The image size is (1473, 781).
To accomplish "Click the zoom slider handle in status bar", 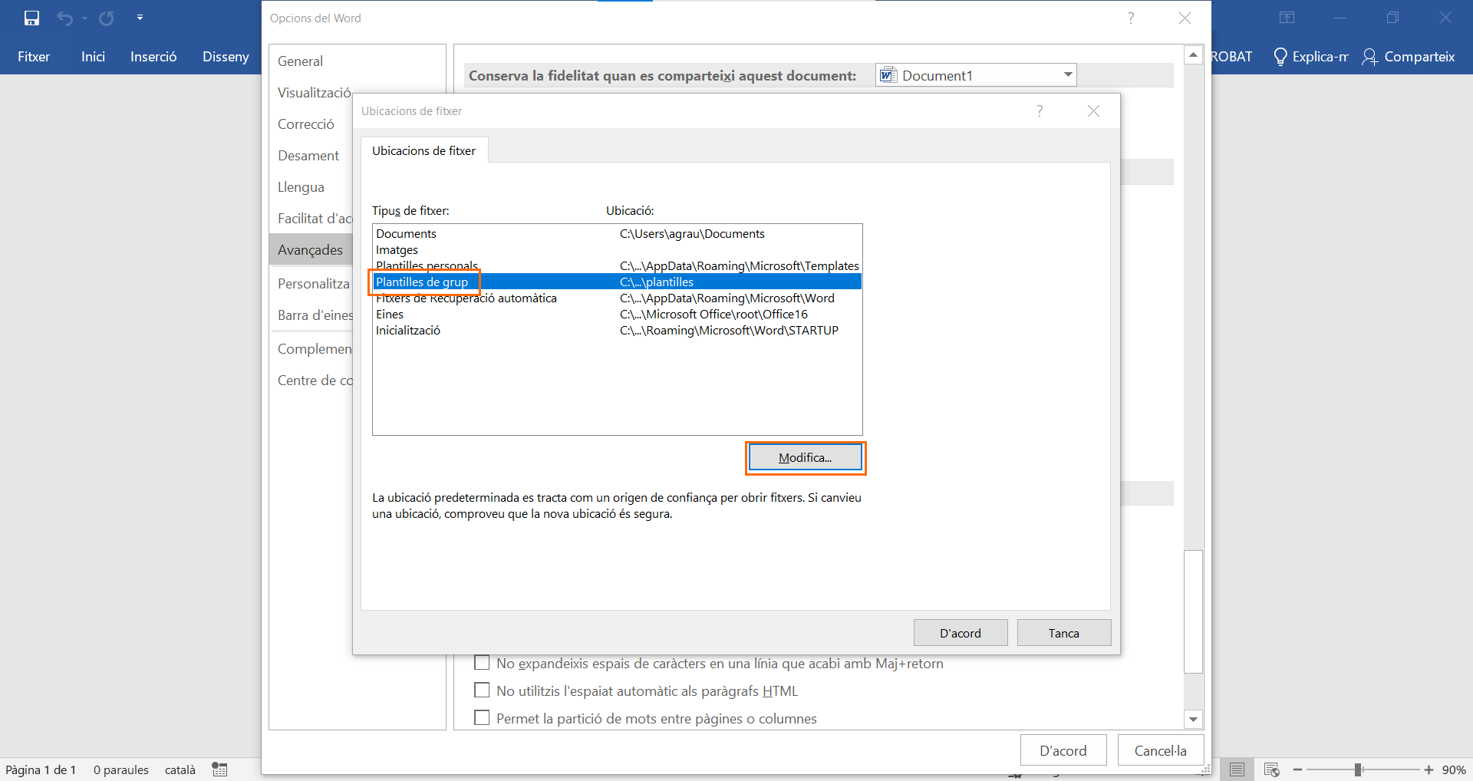I will click(x=1358, y=769).
